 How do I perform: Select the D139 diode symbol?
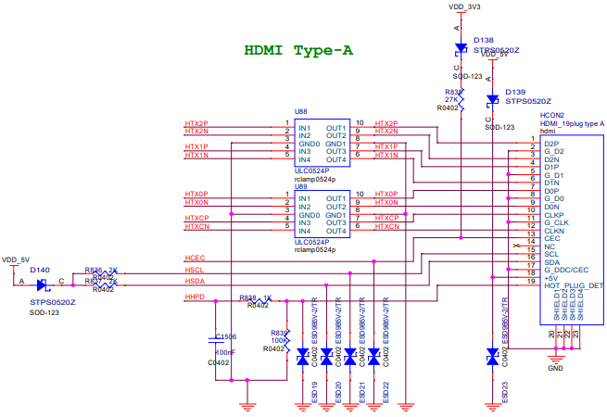[x=492, y=101]
